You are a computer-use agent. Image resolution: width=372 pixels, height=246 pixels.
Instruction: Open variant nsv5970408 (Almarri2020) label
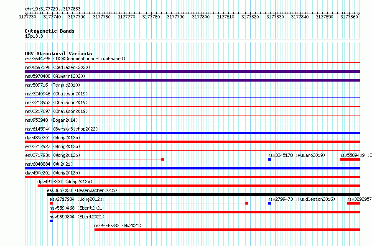[x=55, y=76]
